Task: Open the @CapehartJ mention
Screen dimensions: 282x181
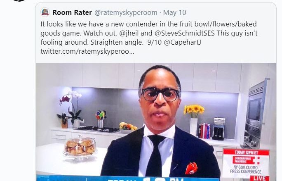Action: (182, 42)
